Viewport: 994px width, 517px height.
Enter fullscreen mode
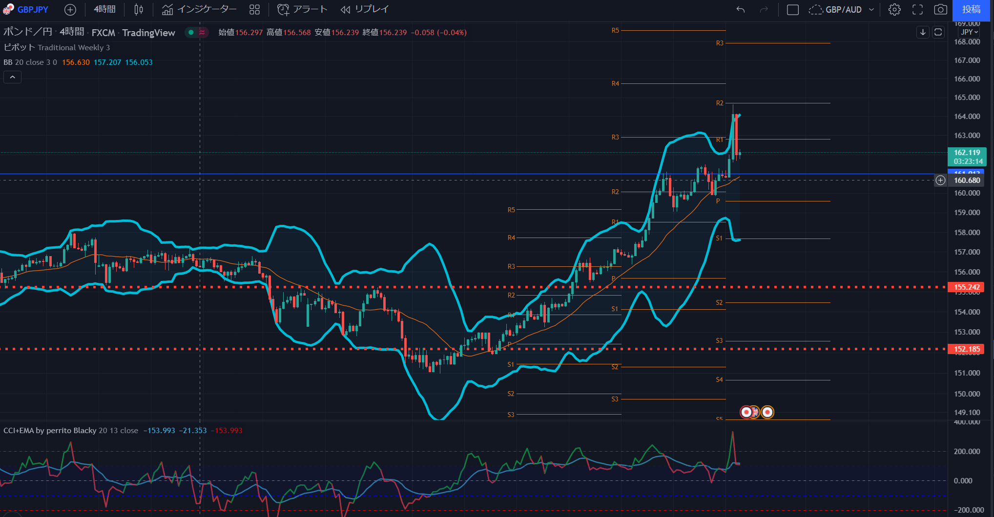[x=918, y=9]
